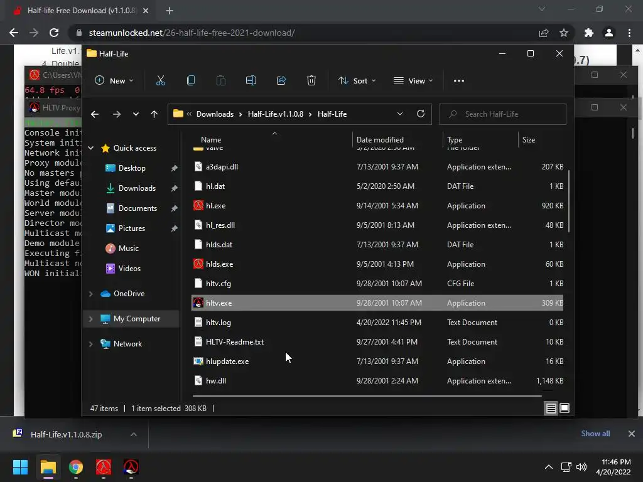This screenshot has height=482, width=643.
Task: Select Videos in the navigation pane
Action: pos(129,269)
